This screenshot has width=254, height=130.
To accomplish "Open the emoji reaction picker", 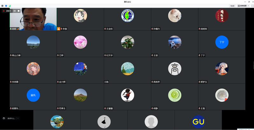I will (x=4, y=118).
